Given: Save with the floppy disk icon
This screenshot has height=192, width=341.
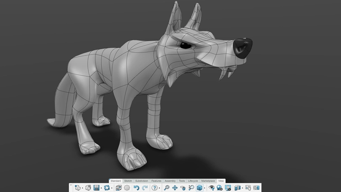Looking at the screenshot, I should tap(96, 188).
